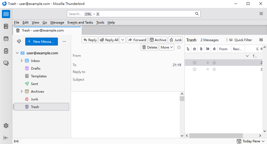This screenshot has height=144, width=267.
Task: Open the Tasks space
Action: pos(6,51)
